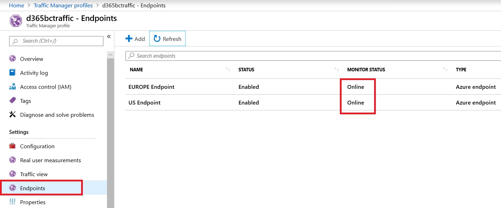
Task: Collapse the sidebar with double chevron
Action: [109, 36]
